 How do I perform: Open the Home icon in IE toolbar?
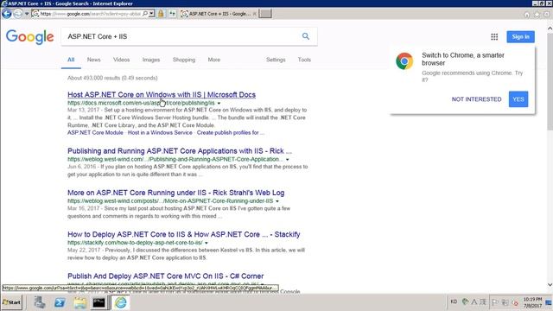(x=527, y=15)
